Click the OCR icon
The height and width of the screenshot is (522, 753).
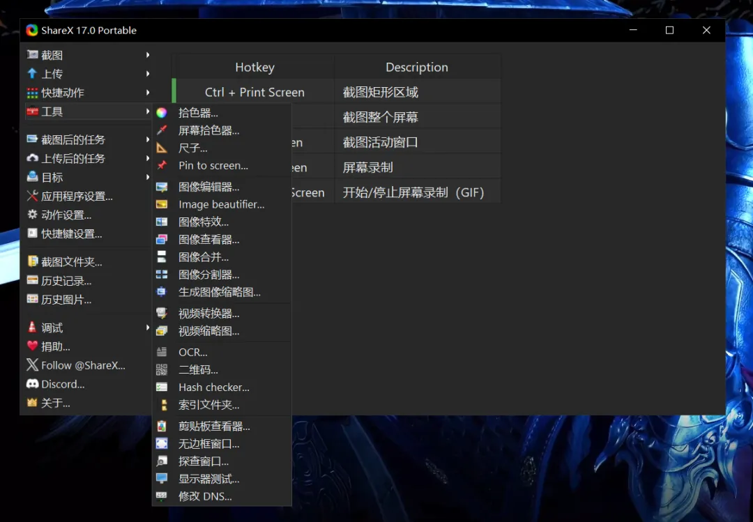point(162,352)
